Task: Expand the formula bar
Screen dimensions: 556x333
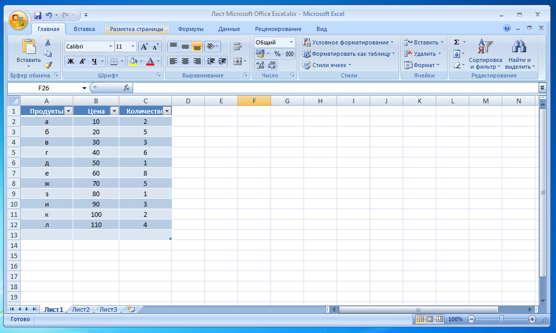Action: [542, 88]
